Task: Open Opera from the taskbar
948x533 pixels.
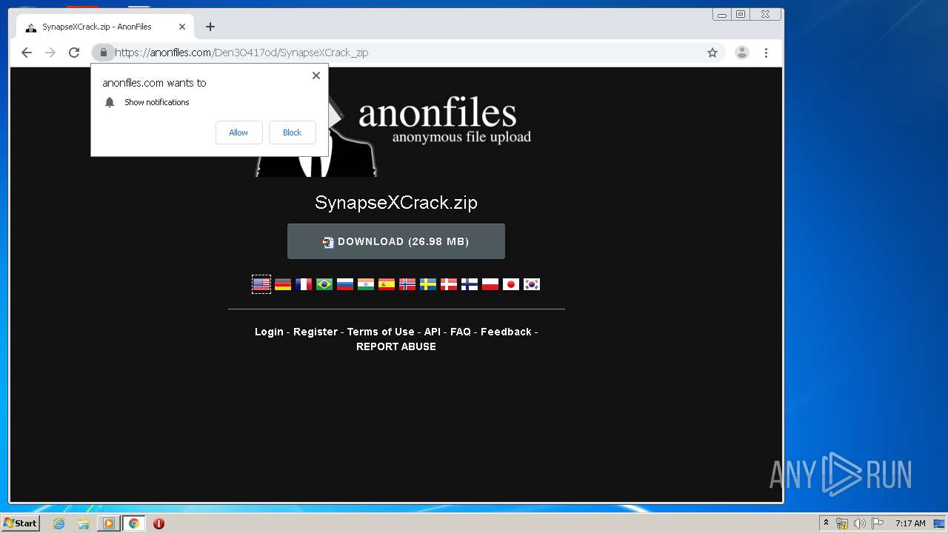Action: (158, 523)
